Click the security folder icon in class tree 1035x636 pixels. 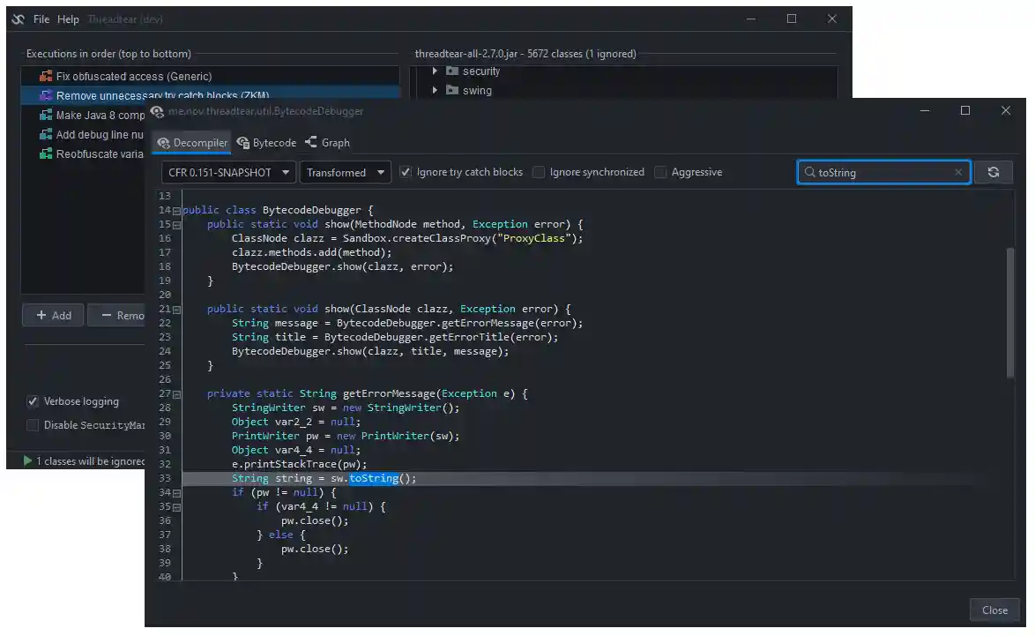pos(452,71)
